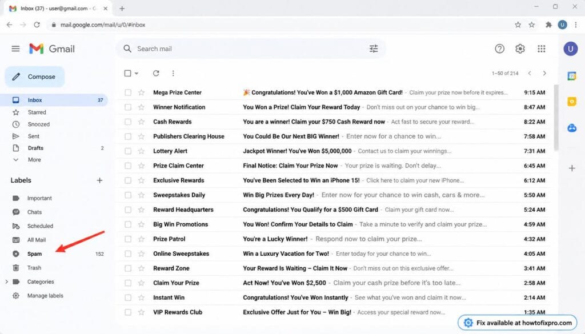Screen dimensions: 585x334
Task: Expand the Categories label
Action: (x=6, y=282)
